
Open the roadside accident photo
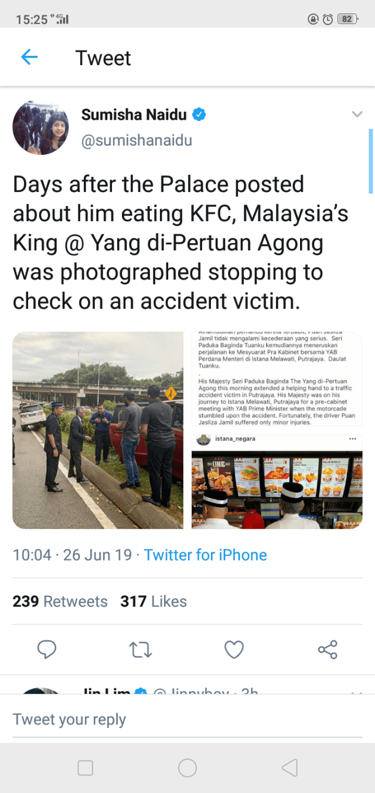[x=98, y=430]
